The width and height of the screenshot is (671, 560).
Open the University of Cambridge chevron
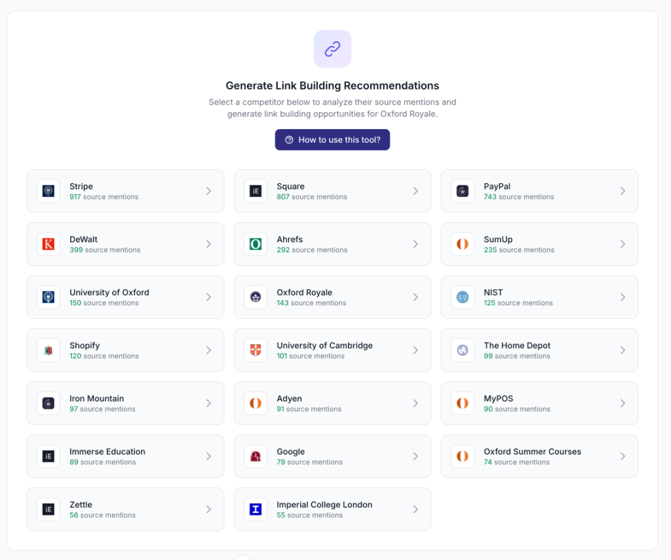[x=415, y=350]
